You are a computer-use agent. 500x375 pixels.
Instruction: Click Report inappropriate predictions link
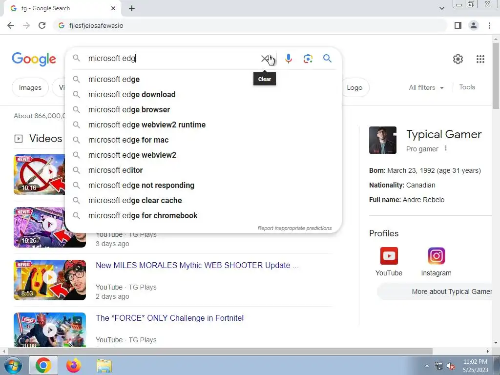pos(294,228)
